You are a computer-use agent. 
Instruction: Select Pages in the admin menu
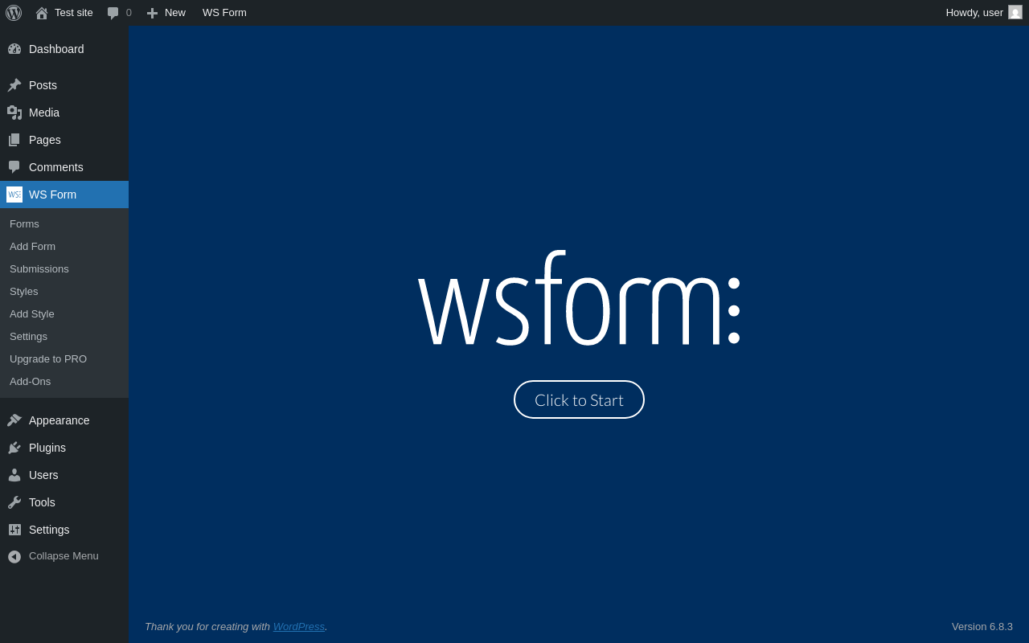(64, 140)
